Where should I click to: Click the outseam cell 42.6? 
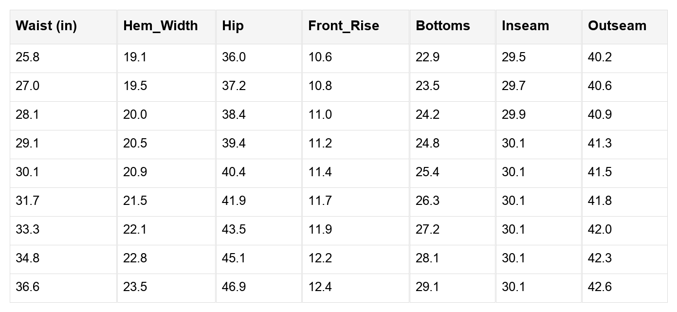click(x=600, y=287)
